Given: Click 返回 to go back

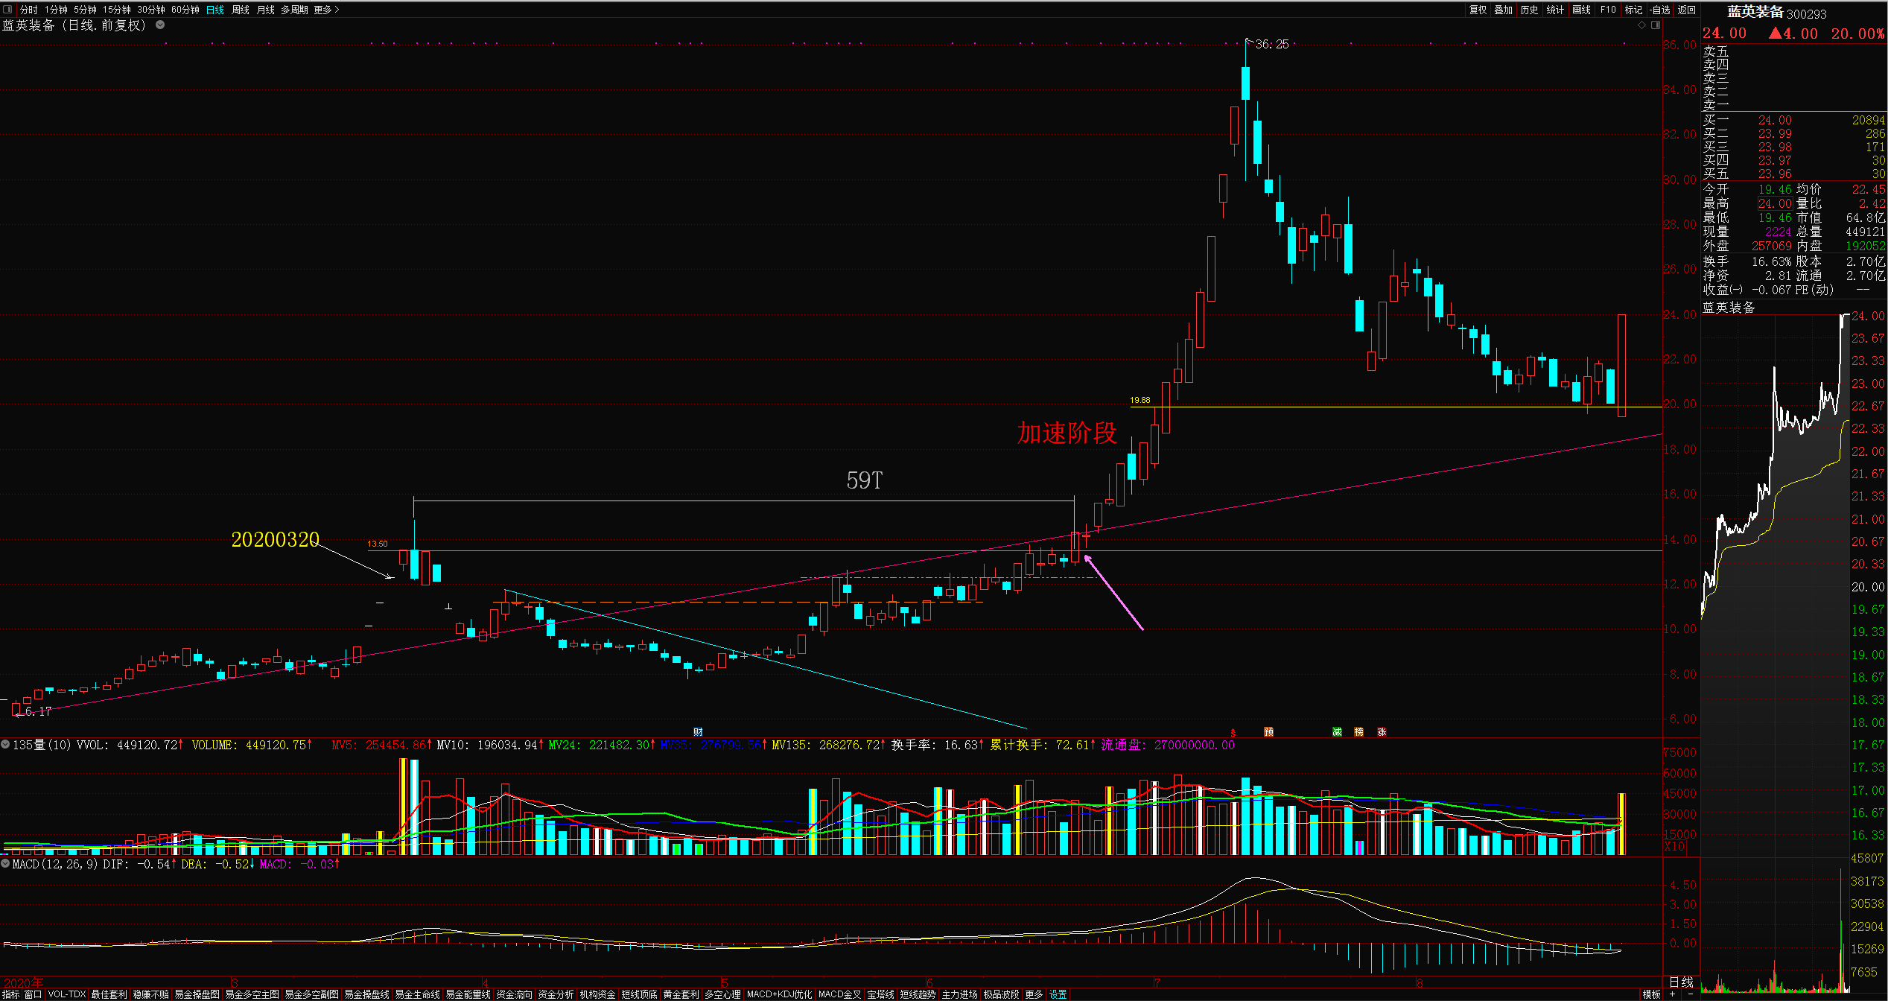Looking at the screenshot, I should tap(1687, 10).
